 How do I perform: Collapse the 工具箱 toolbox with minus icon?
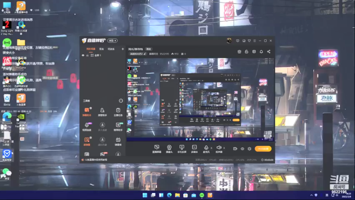[121, 101]
